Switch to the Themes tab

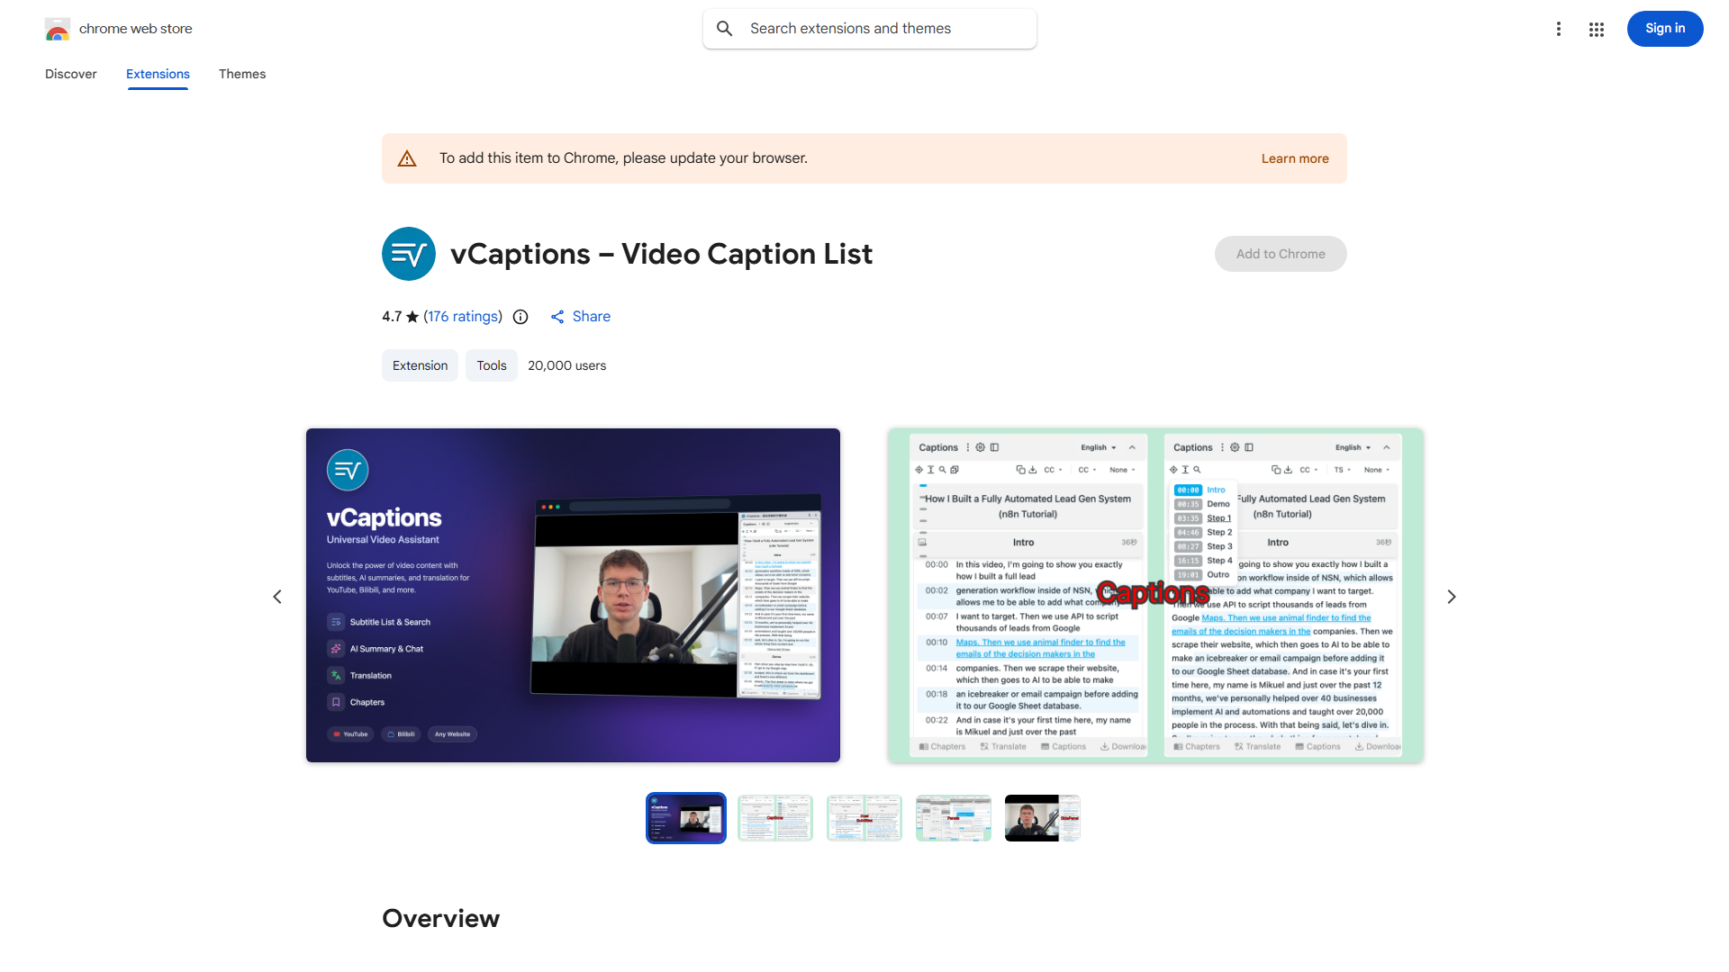pos(242,74)
